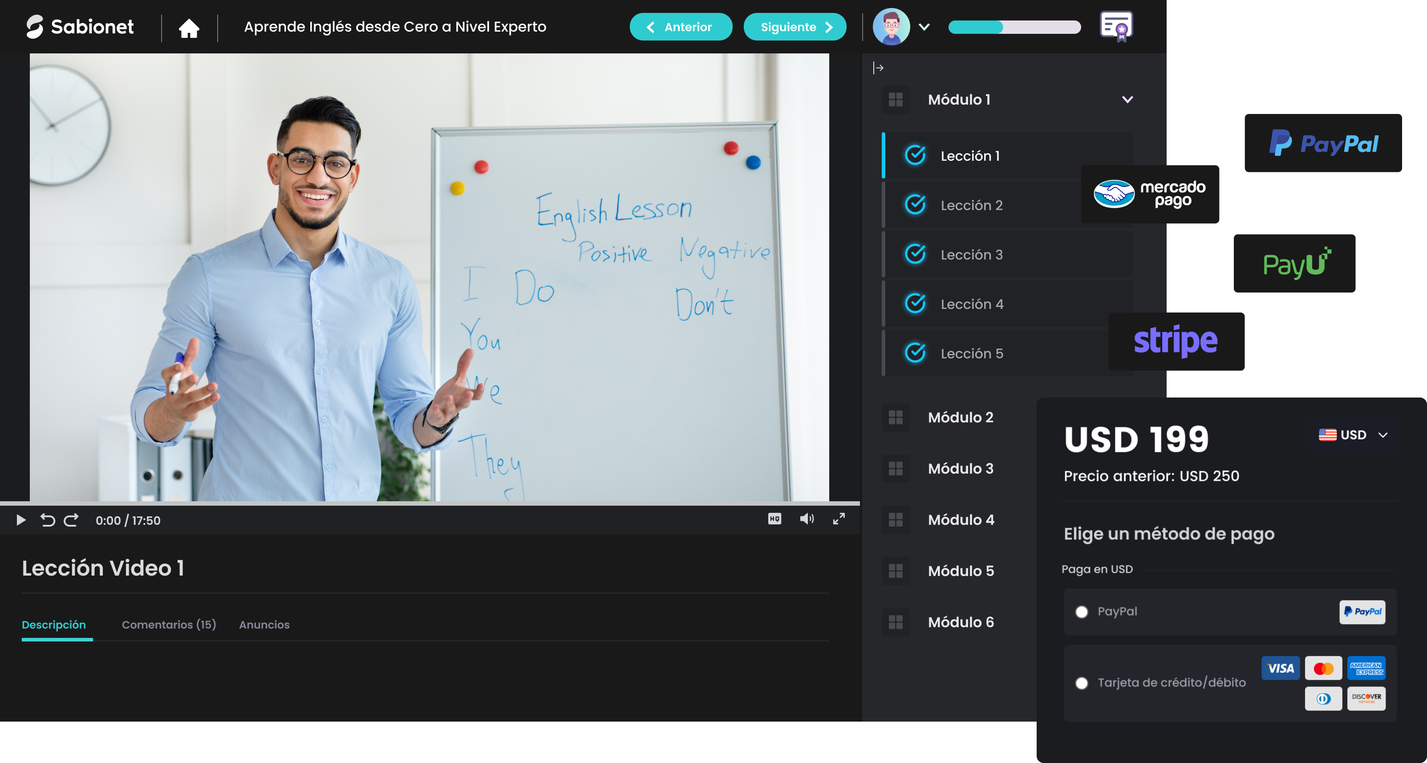This screenshot has width=1427, height=763.
Task: Click the Stripe logo card
Action: [1176, 341]
